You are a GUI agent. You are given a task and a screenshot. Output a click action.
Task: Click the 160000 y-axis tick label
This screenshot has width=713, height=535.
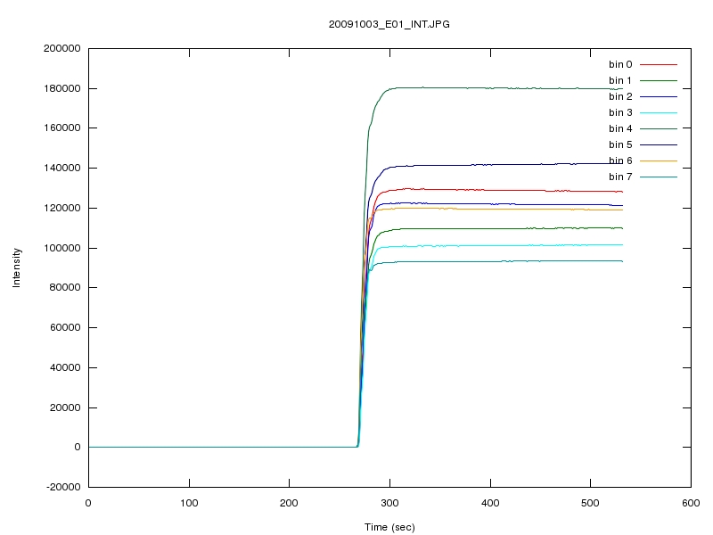point(61,128)
